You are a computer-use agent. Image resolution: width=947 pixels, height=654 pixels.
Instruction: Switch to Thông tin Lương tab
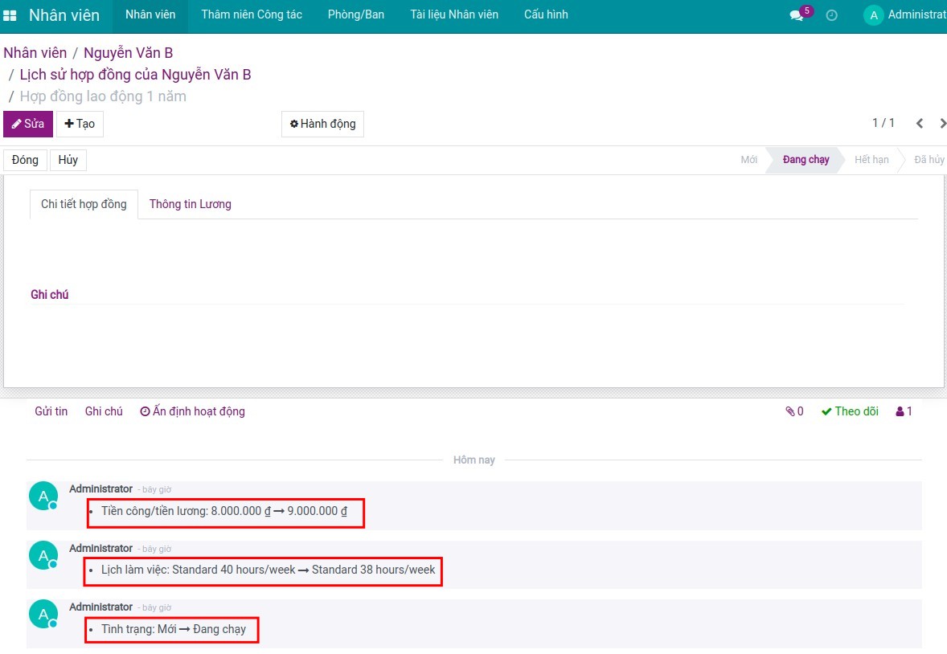pyautogui.click(x=191, y=204)
